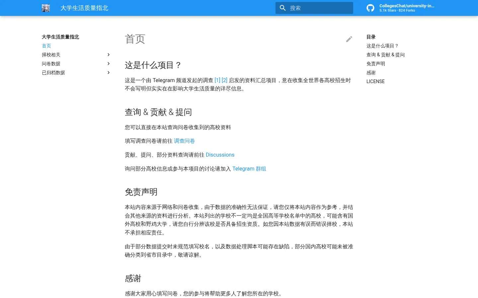Click the 大学生活质量指北 header title
The height and width of the screenshot is (298, 478).
84,8
